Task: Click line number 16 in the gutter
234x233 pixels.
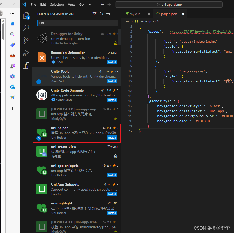Action: pyautogui.click(x=130, y=101)
